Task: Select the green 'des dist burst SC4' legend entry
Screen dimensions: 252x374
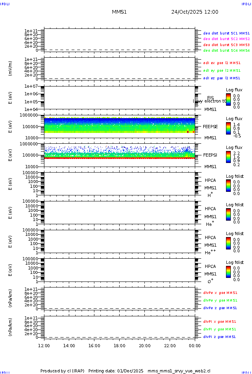Action: click(x=226, y=51)
